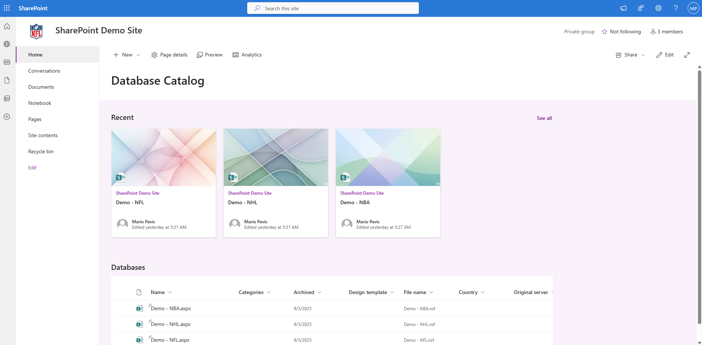Open the app launcher waffle icon
The height and width of the screenshot is (345, 702).
(x=7, y=8)
